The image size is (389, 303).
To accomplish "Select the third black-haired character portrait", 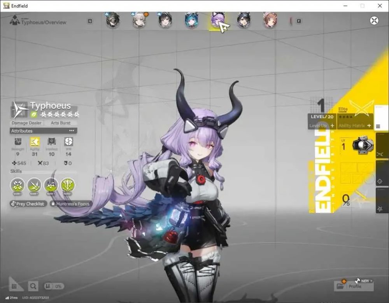I will point(165,20).
